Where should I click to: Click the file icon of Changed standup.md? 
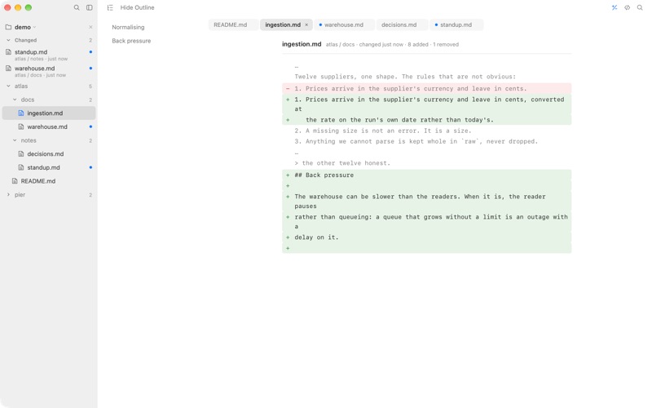8,52
